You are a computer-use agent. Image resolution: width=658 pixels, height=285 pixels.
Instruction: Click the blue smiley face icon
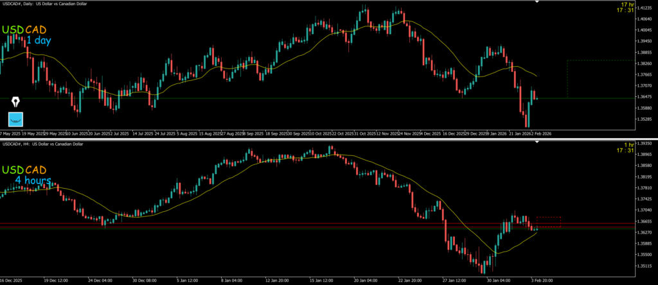[x=15, y=119]
